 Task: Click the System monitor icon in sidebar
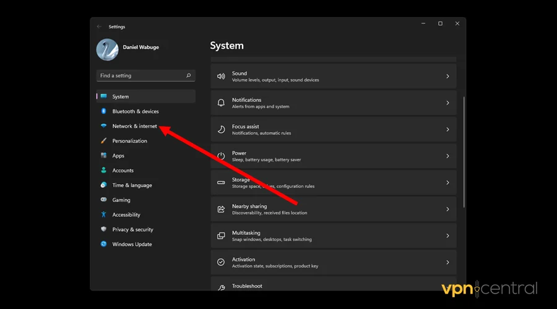tap(103, 96)
